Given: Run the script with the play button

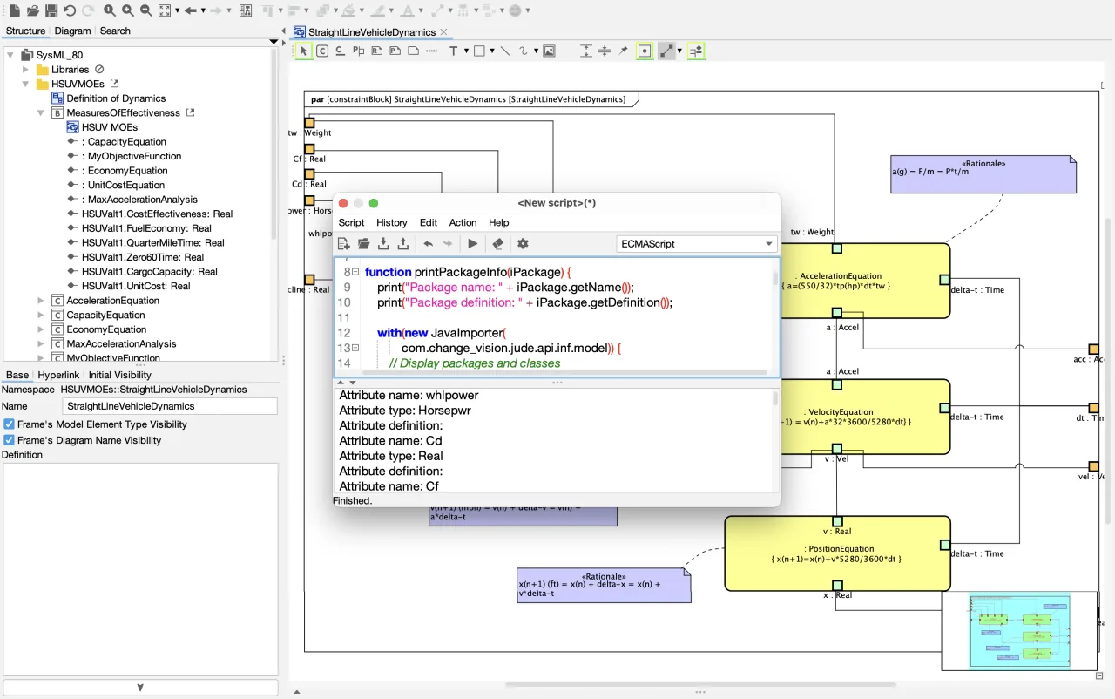Looking at the screenshot, I should tap(473, 244).
